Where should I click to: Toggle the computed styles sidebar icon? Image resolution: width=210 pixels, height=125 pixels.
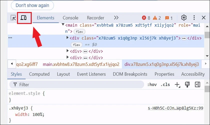coord(197,84)
